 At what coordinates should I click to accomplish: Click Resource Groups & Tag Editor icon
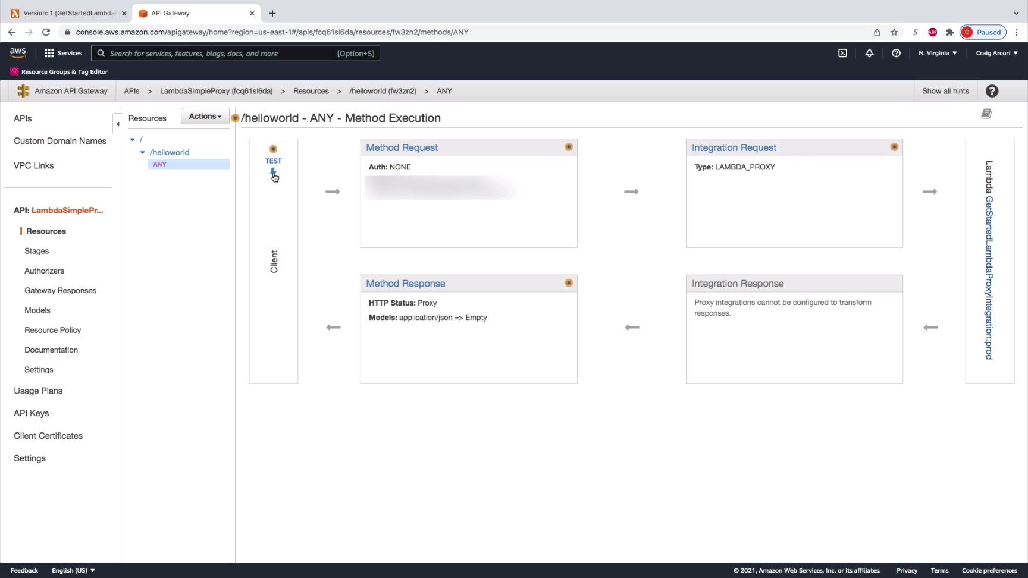coord(14,71)
